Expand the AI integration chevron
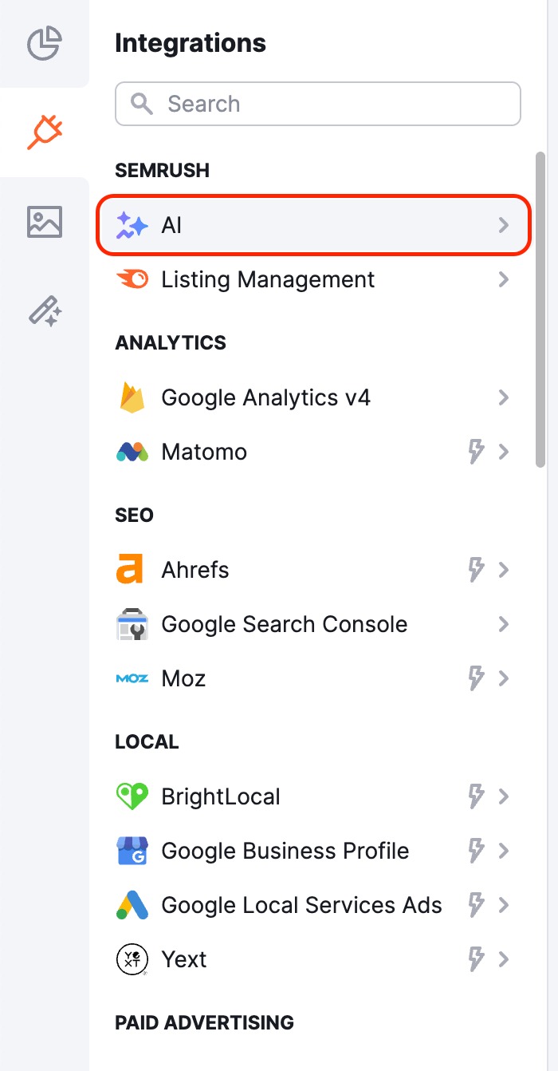The image size is (558, 1071). (503, 226)
